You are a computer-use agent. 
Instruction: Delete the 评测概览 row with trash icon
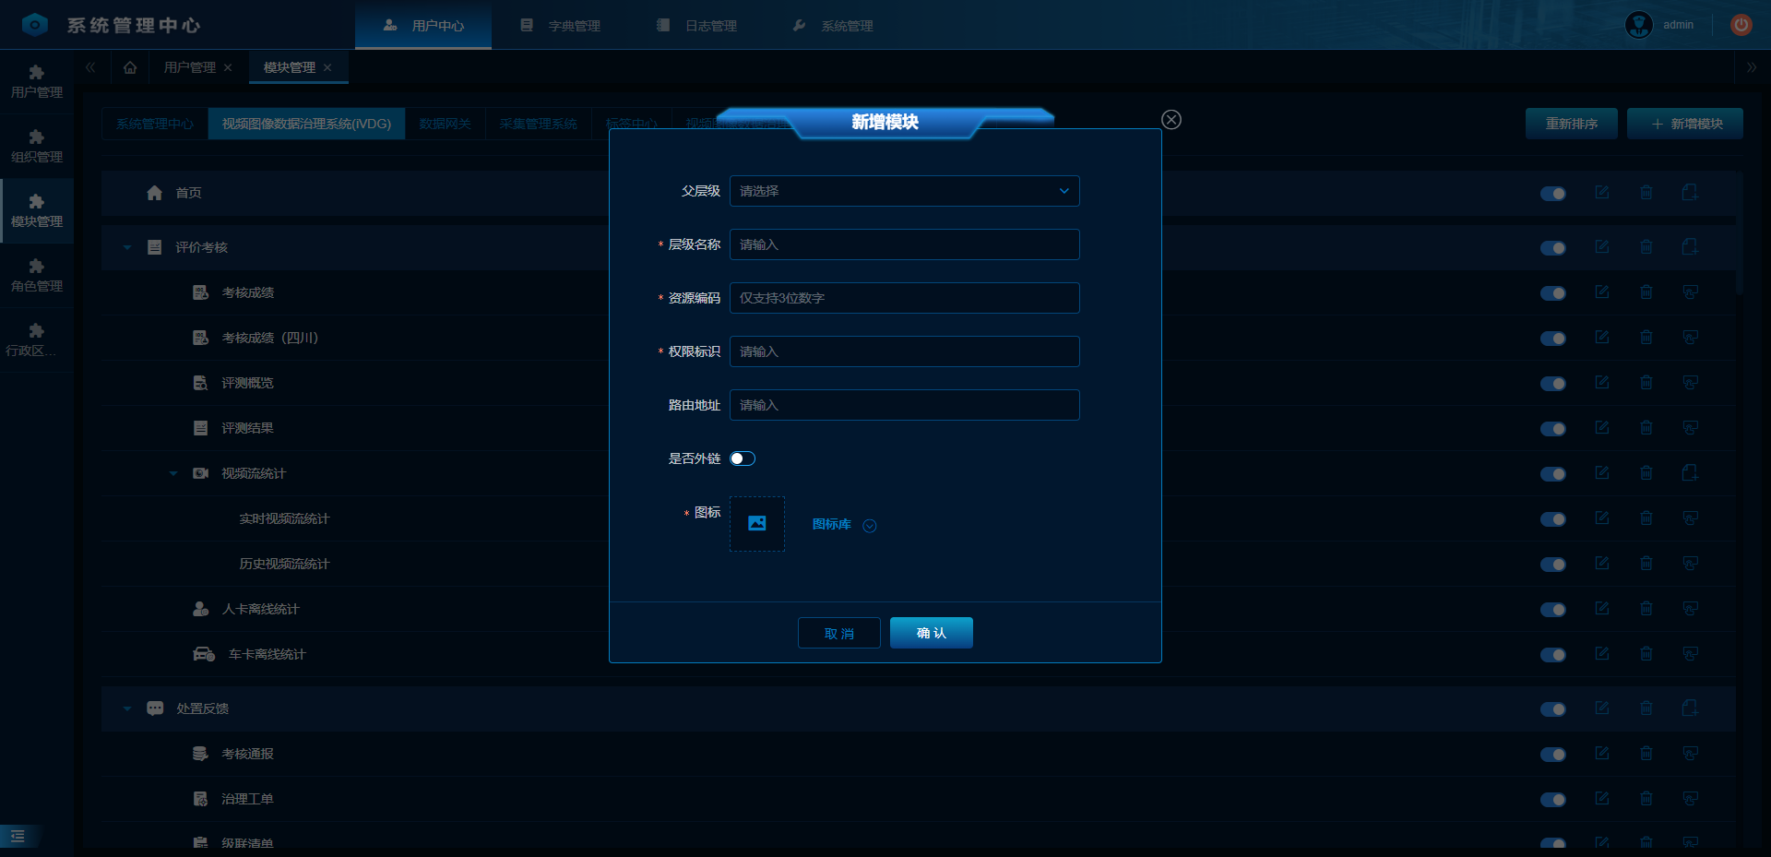tap(1646, 383)
